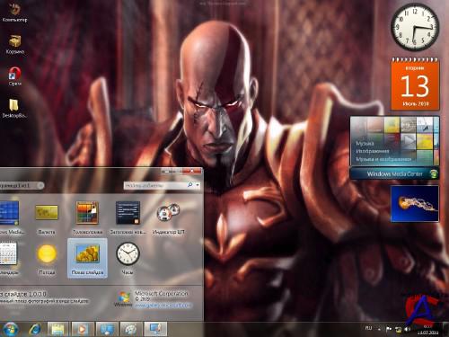Click the Windows Media Center bar
The image size is (449, 337).
pyautogui.click(x=394, y=173)
